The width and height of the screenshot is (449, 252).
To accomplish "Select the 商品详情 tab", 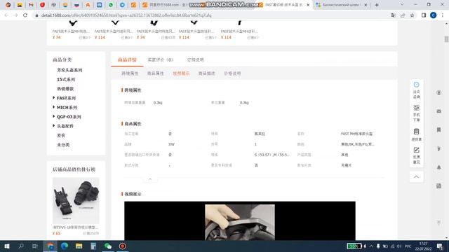I will point(127,59).
